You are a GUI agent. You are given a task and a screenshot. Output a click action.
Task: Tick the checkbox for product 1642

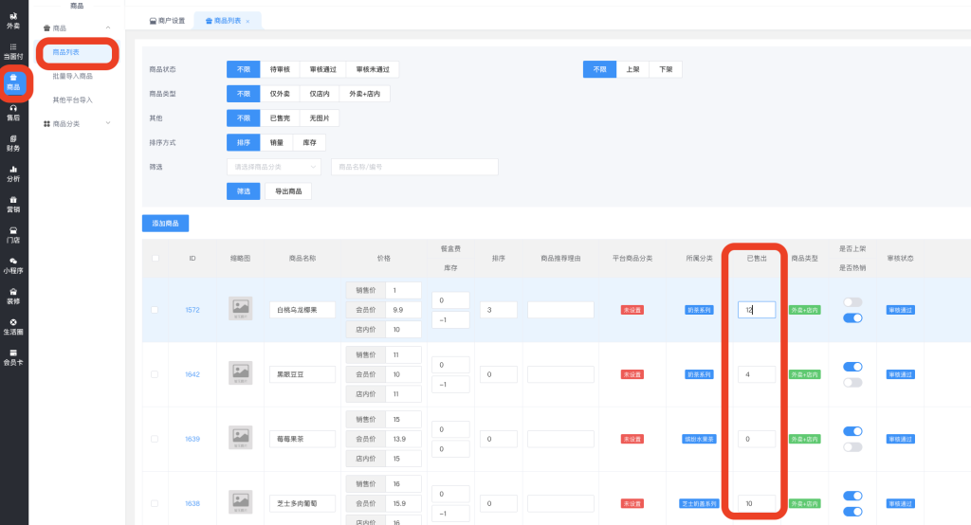(x=155, y=374)
